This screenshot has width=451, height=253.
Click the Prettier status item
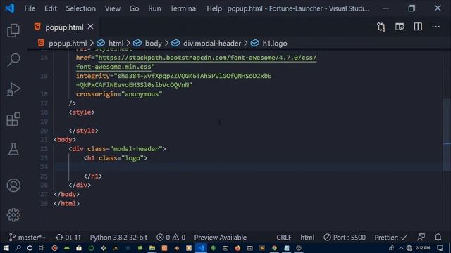pyautogui.click(x=391, y=238)
